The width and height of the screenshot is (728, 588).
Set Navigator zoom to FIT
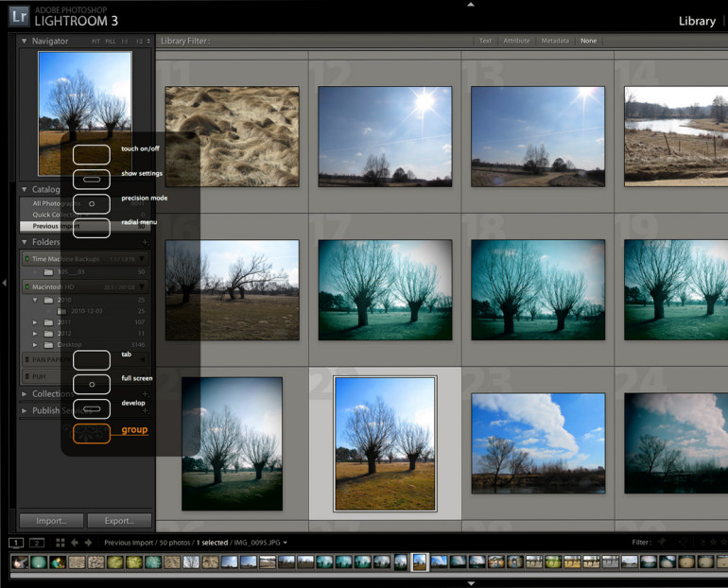click(x=95, y=42)
